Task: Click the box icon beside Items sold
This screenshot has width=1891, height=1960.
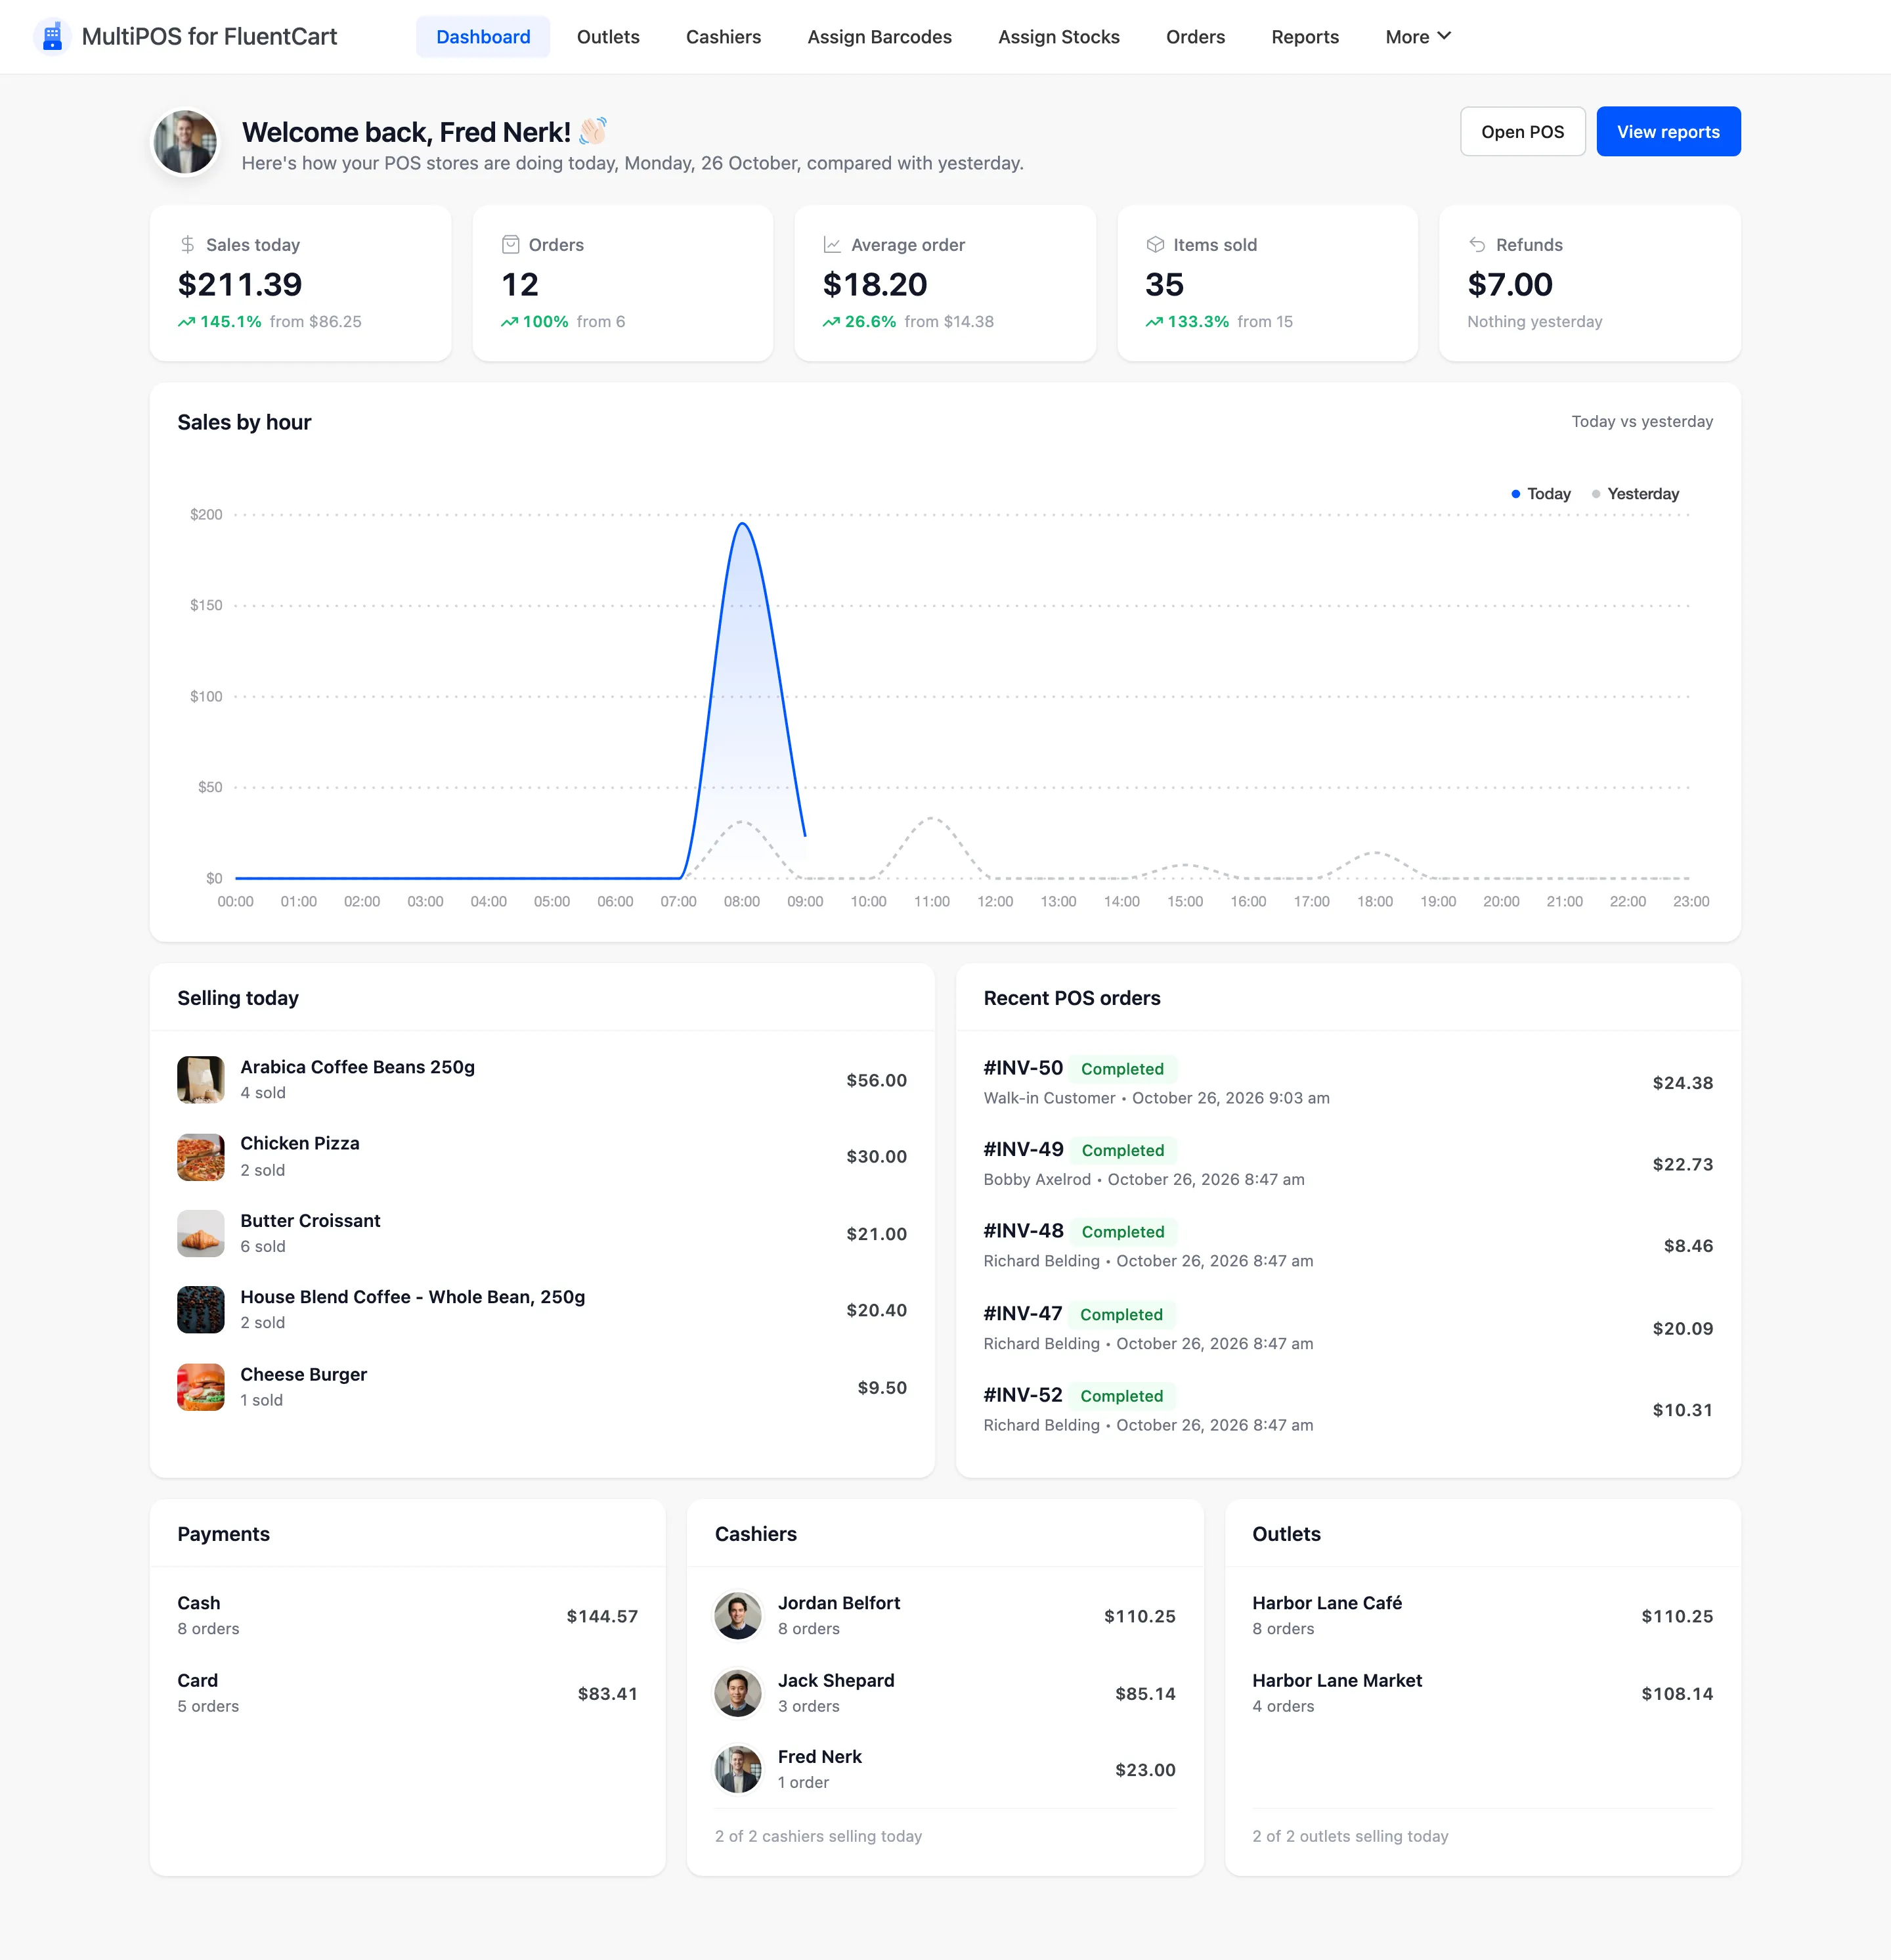Action: pos(1156,245)
